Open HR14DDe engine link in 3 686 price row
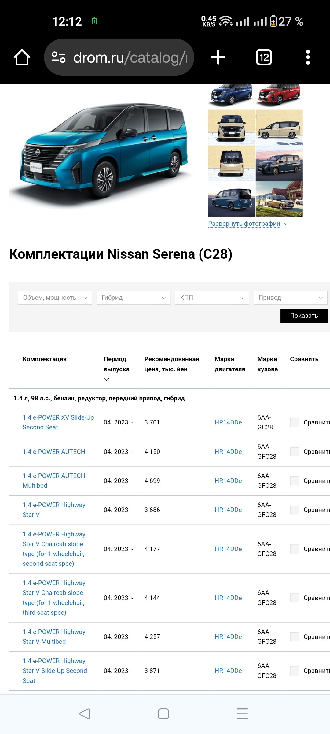Viewport: 330px width, 734px height. [228, 510]
